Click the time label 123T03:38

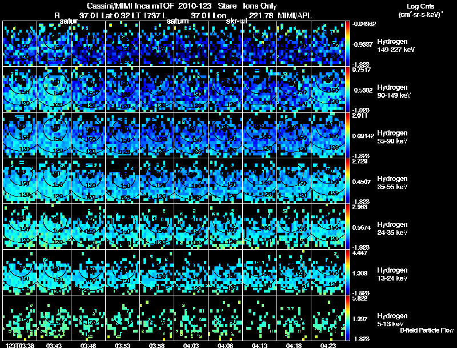[20, 345]
